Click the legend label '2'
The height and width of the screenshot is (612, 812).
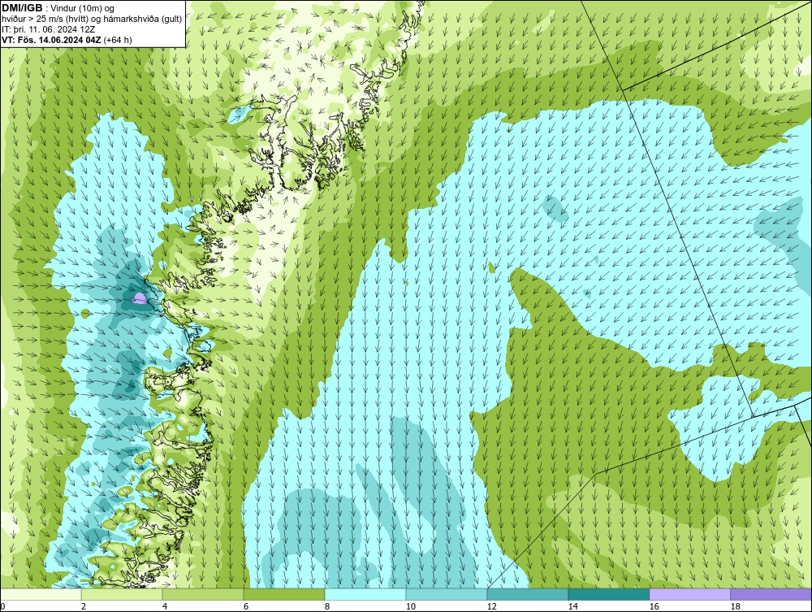[84, 606]
